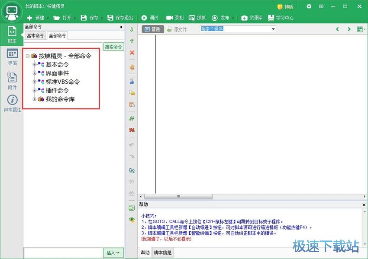Close the 帮助 help panel
368x259 pixels.
(364, 205)
